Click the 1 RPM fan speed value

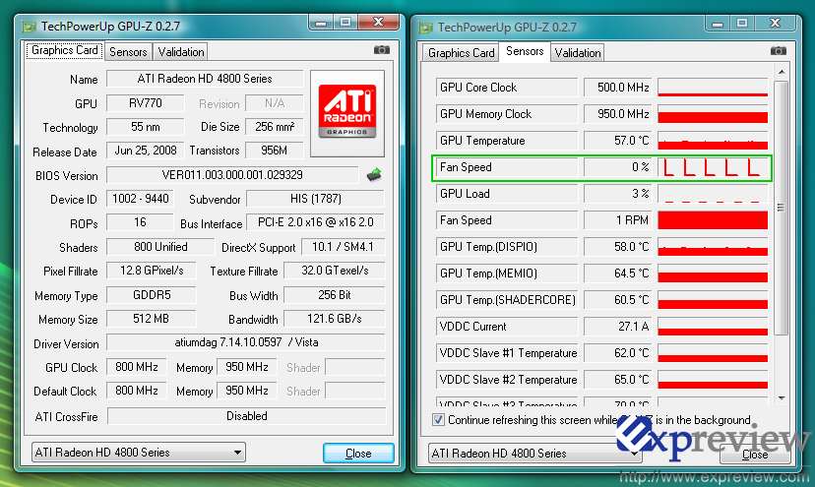[x=617, y=219]
